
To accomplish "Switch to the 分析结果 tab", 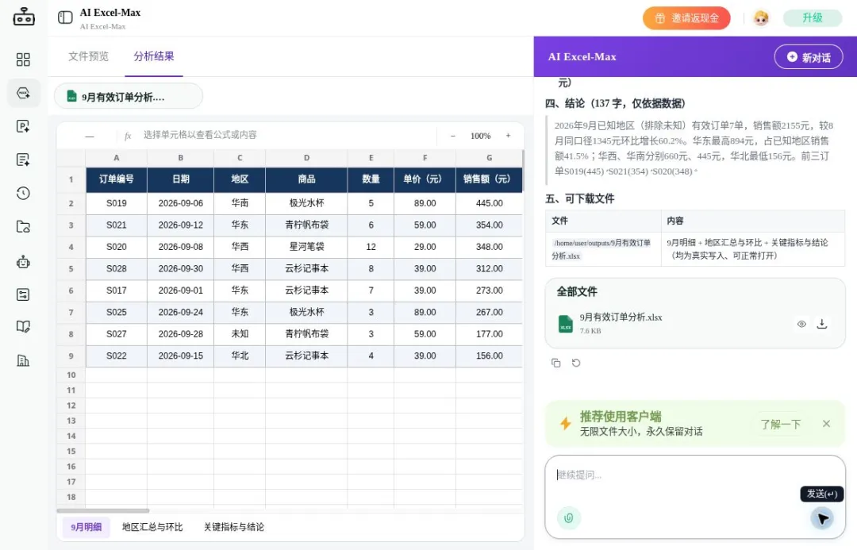I will click(x=154, y=56).
